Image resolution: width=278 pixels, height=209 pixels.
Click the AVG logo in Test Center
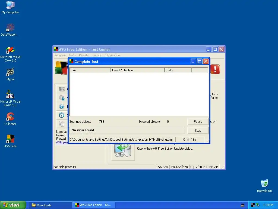point(61,68)
